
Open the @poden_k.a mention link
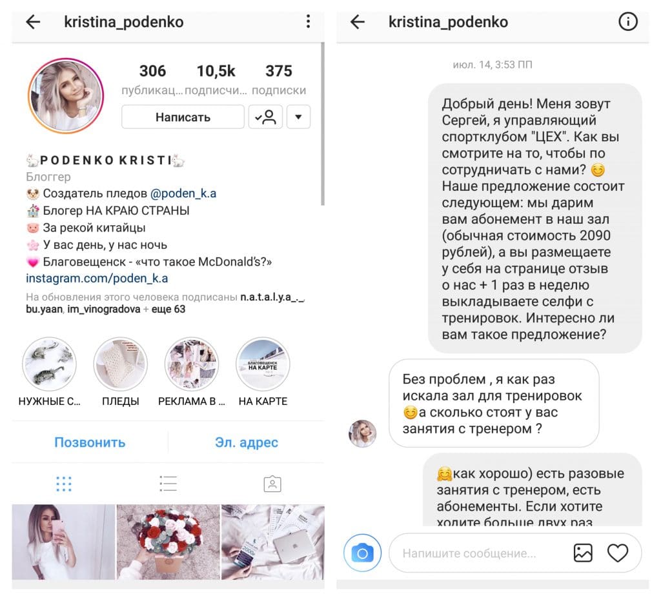pos(183,193)
